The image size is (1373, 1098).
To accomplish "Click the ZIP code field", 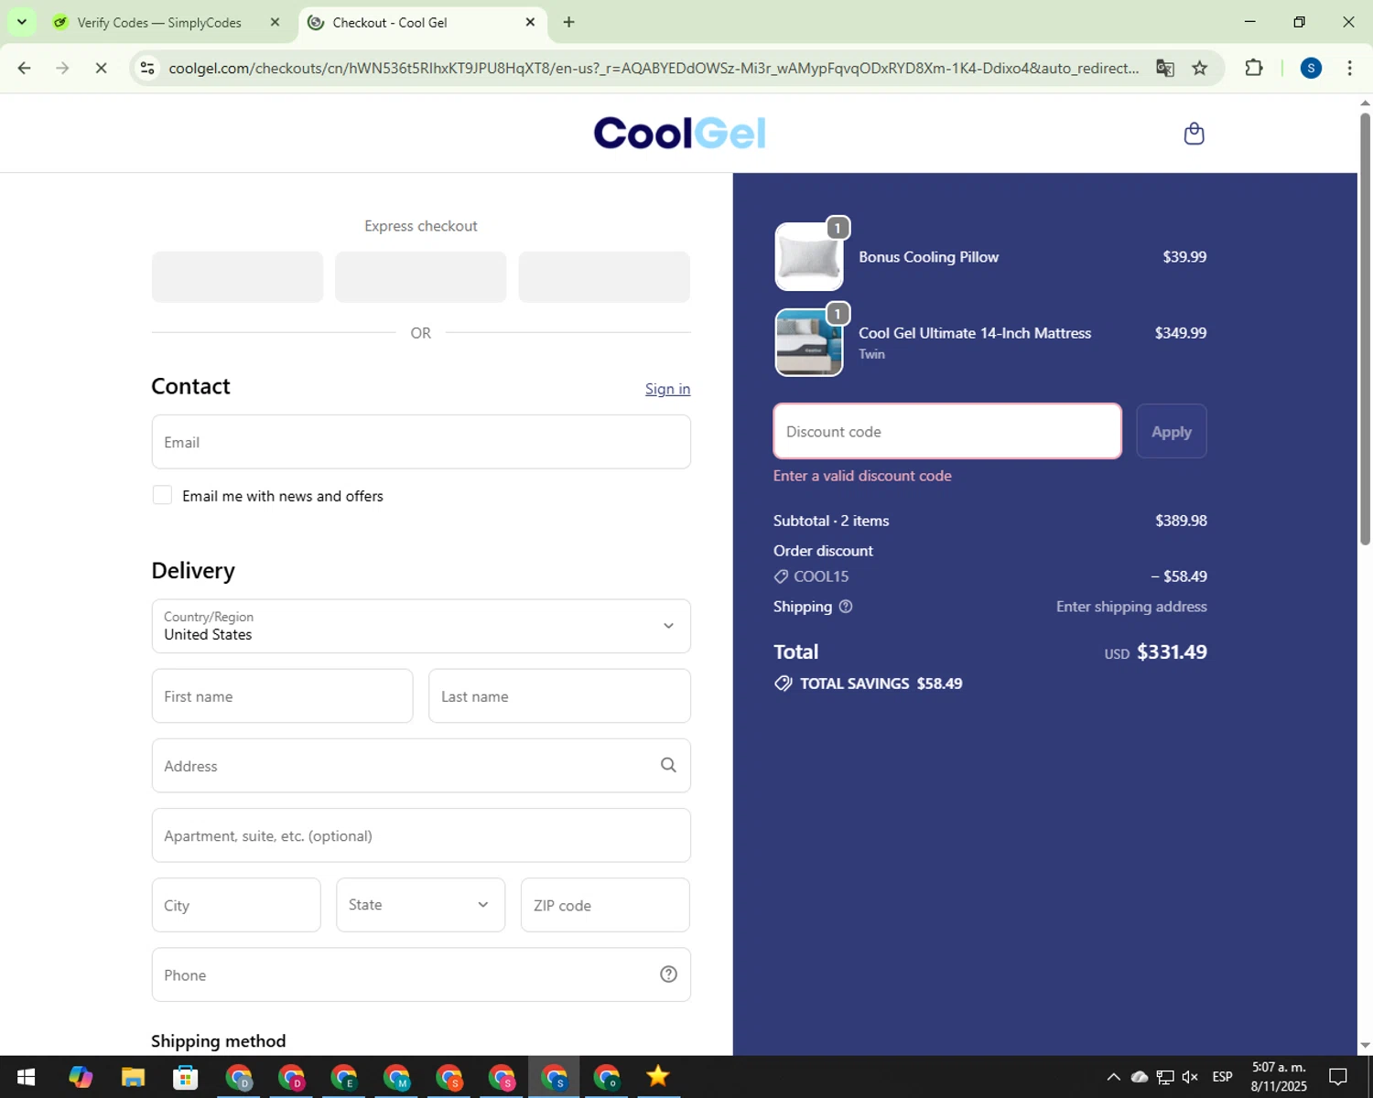I will [x=605, y=905].
